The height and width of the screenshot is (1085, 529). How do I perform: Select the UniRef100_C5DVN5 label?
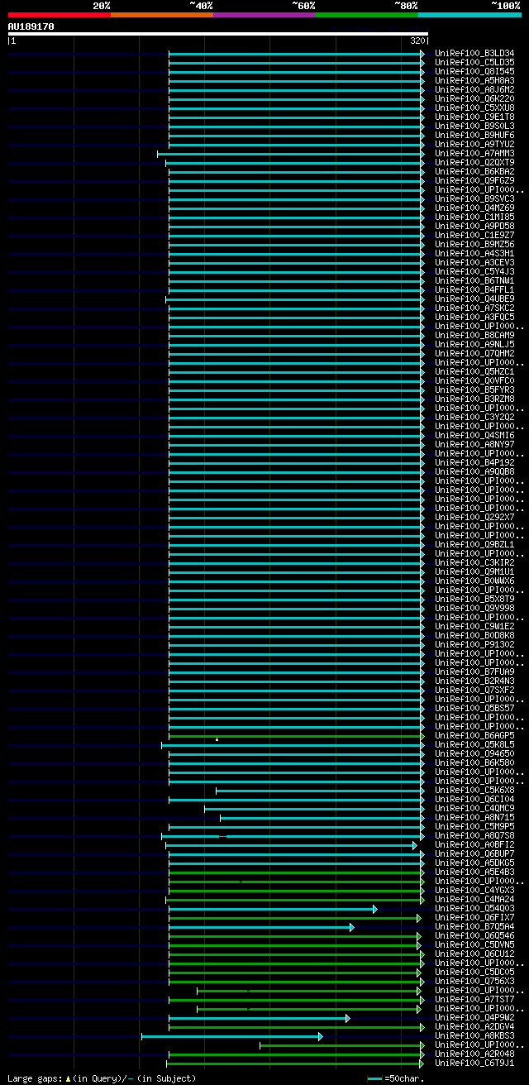coord(474,945)
